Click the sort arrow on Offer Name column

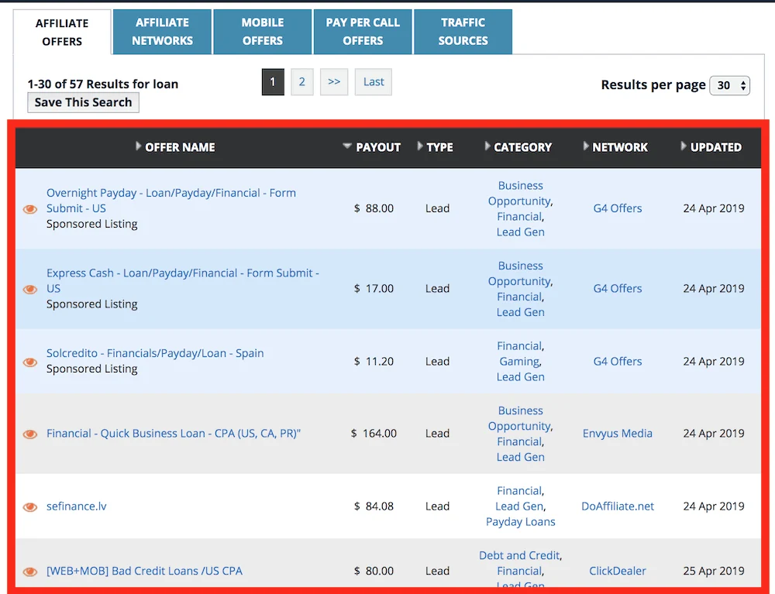(x=138, y=146)
